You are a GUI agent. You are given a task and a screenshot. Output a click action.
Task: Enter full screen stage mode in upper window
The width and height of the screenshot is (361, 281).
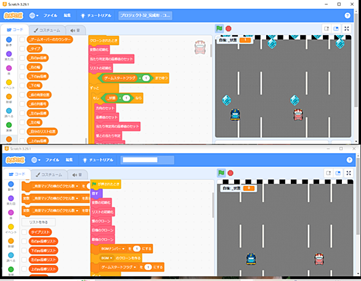coord(347,28)
